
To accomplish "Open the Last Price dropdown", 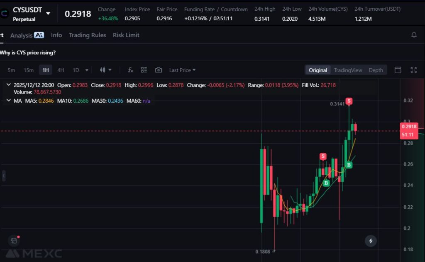I will point(182,70).
